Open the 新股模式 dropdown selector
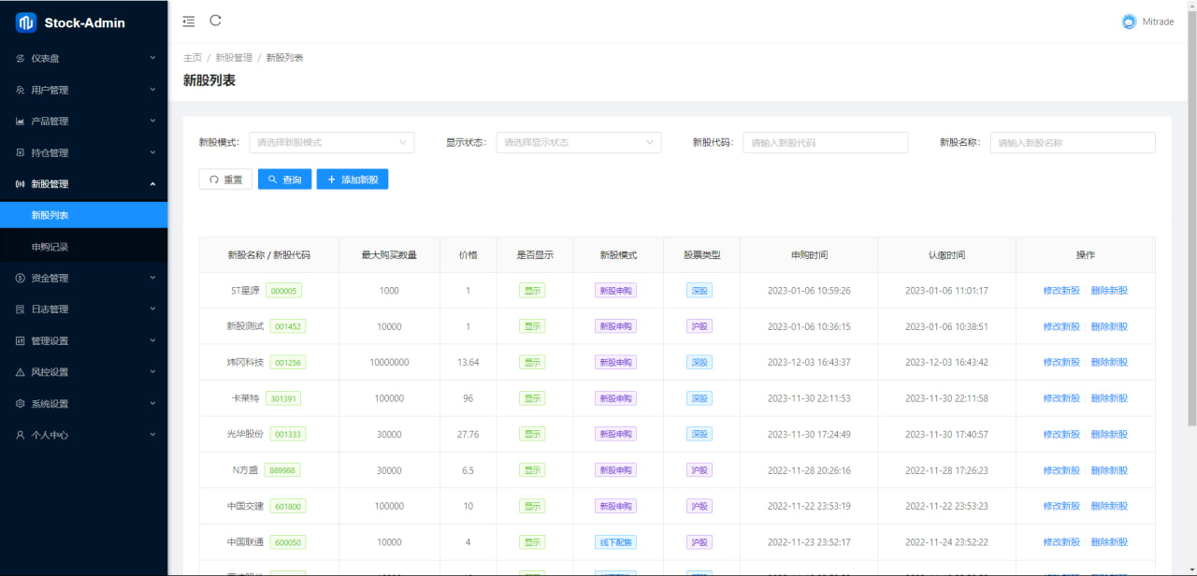 [x=331, y=142]
